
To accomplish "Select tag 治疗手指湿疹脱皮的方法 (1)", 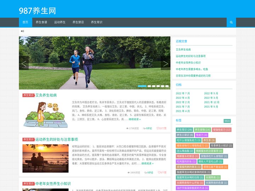I will pos(192,188).
